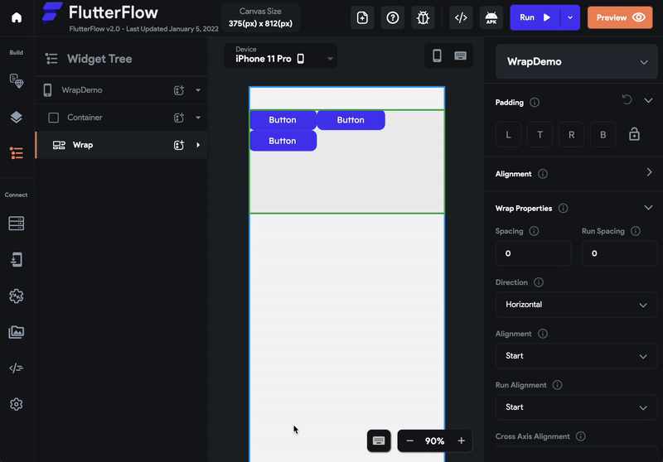Image resolution: width=663 pixels, height=462 pixels.
Task: Click the Spacing input field
Action: pos(533,253)
